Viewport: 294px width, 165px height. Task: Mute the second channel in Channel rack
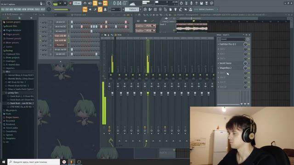point(40,27)
